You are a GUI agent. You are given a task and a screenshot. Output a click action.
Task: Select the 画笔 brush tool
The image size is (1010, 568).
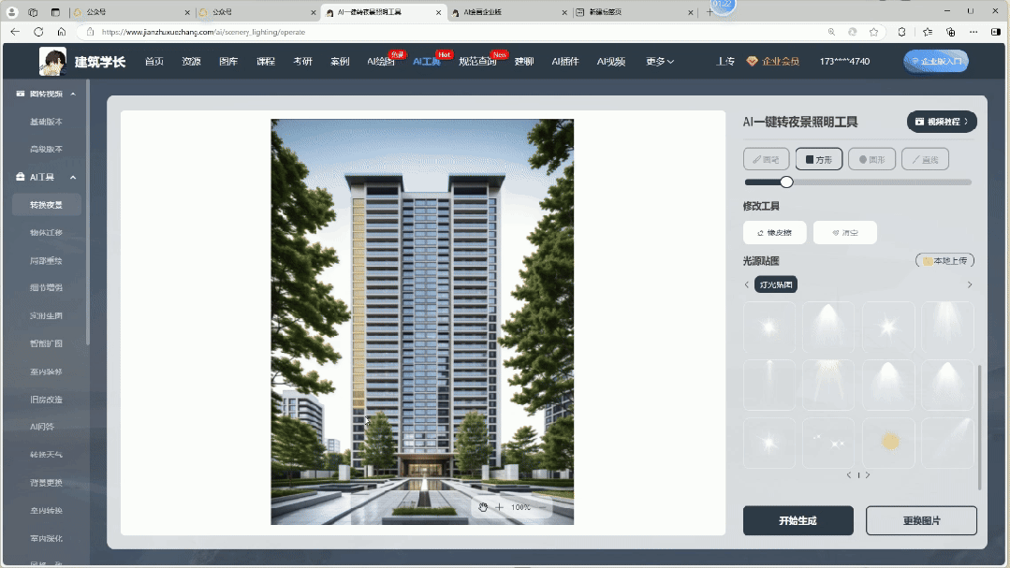[767, 159]
